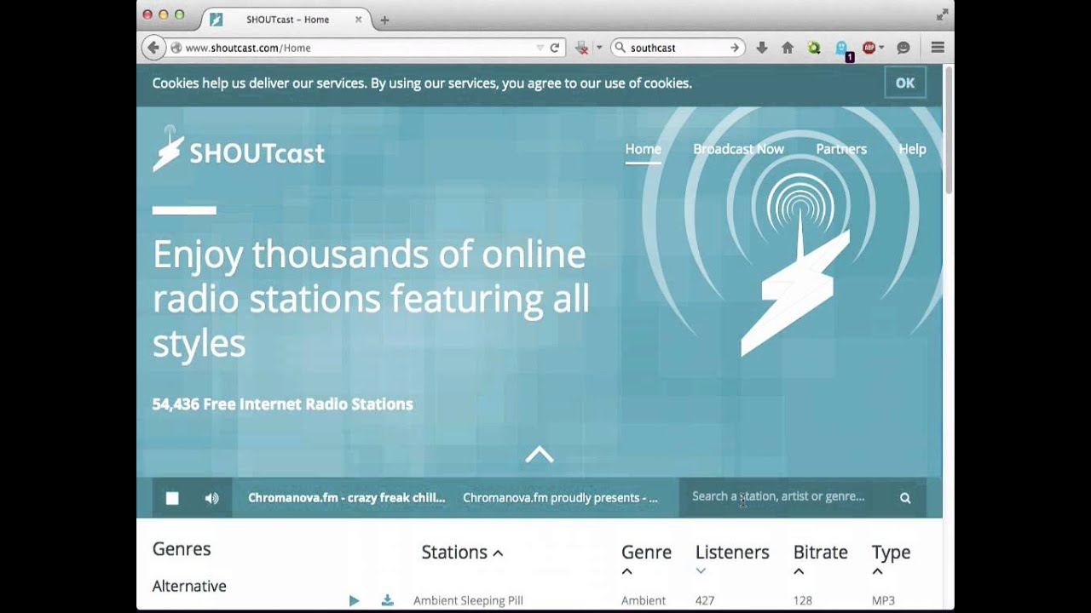
Task: Click the browser search box containing southcast
Action: 678,48
